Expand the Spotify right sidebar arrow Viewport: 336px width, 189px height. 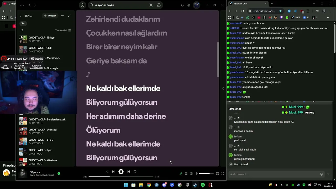click(x=223, y=88)
